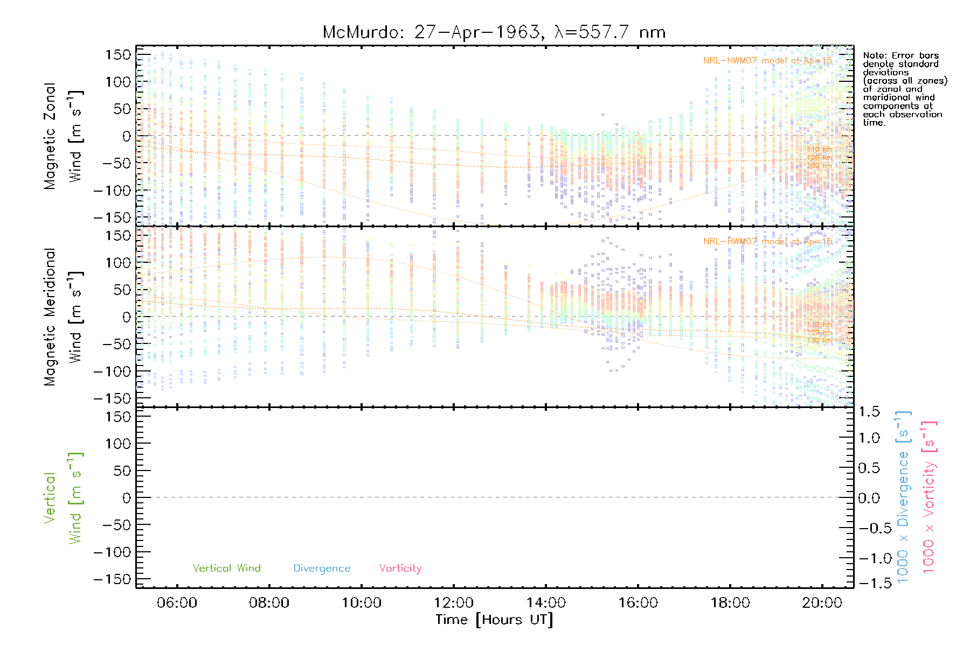The height and width of the screenshot is (646, 970).
Task: Click the Time [Hours UT] axis label
Action: point(494,620)
